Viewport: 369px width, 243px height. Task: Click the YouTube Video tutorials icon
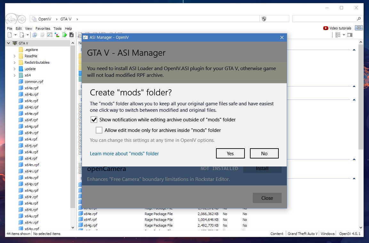326,28
